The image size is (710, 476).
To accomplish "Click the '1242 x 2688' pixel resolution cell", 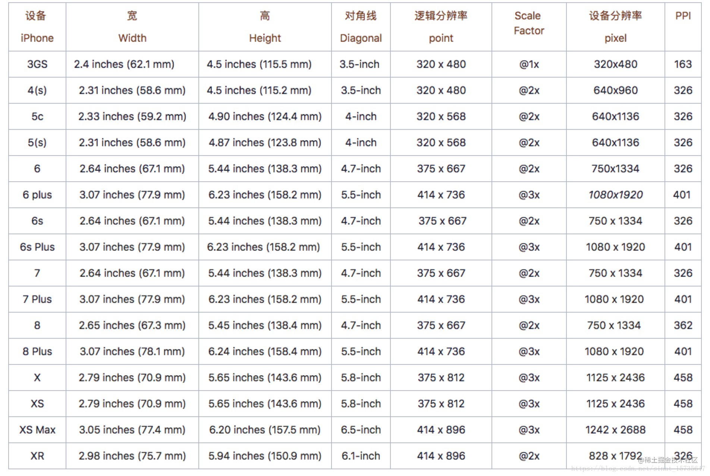I will pos(615,430).
